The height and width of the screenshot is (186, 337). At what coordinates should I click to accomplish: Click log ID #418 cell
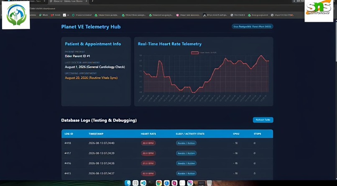(x=68, y=143)
